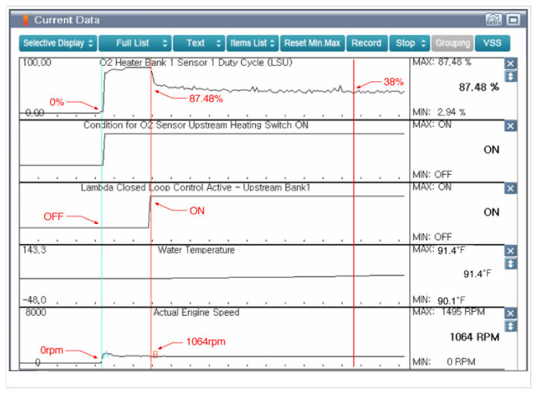
Task: Click the scale arrows icon for O2 Heater graph
Action: (x=511, y=76)
